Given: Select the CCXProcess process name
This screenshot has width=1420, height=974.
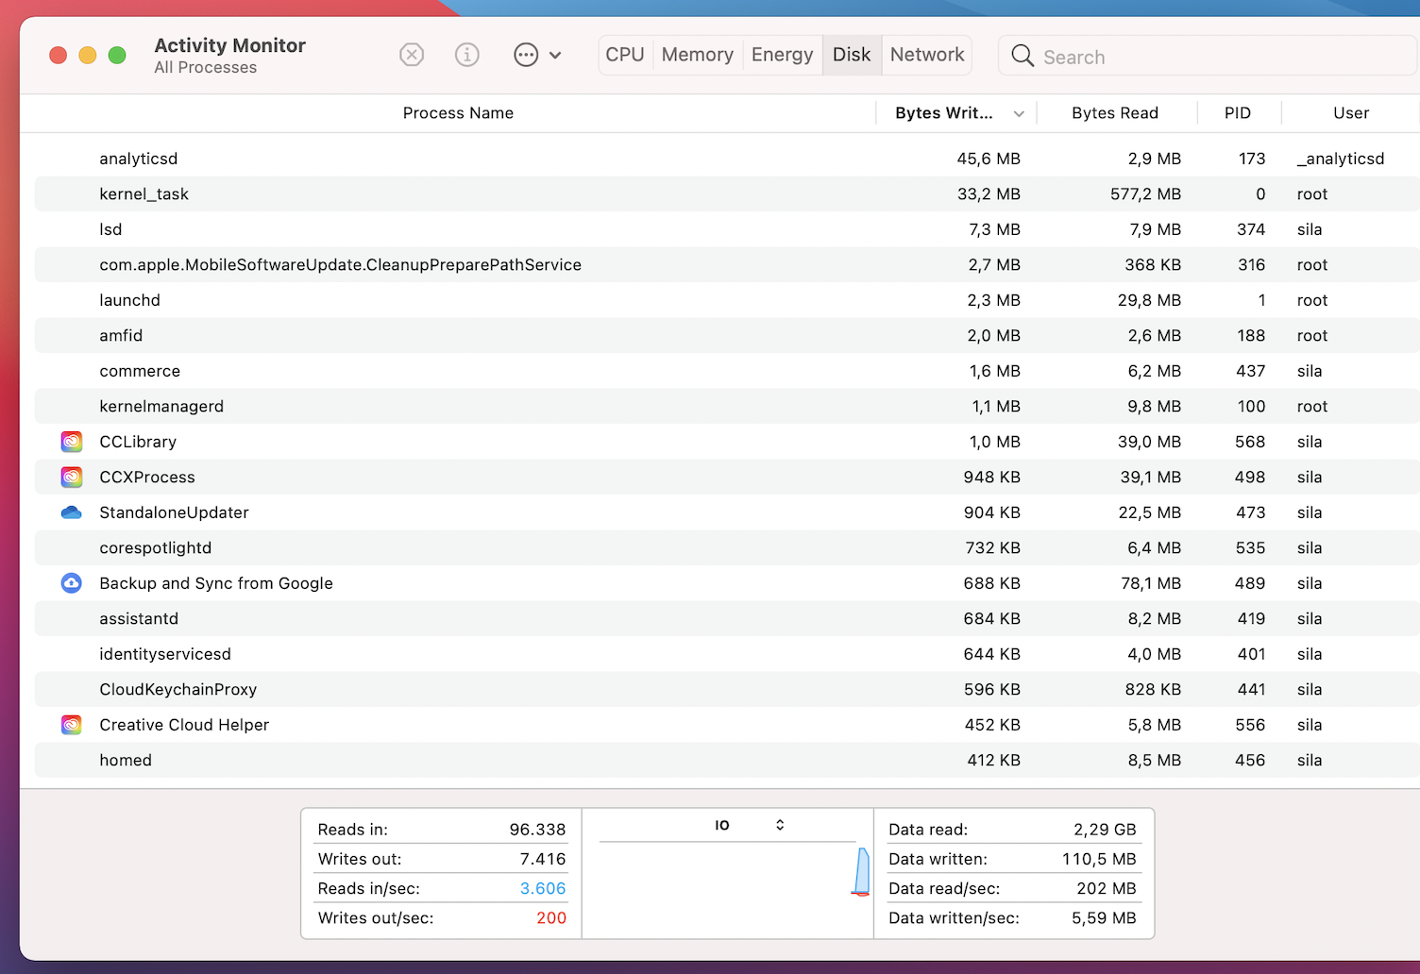Looking at the screenshot, I should pyautogui.click(x=147, y=478).
